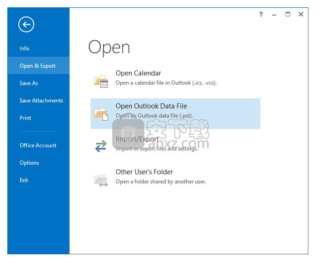This screenshot has height=263, width=323.
Task: Click the Other User's Folder icon
Action: click(101, 180)
